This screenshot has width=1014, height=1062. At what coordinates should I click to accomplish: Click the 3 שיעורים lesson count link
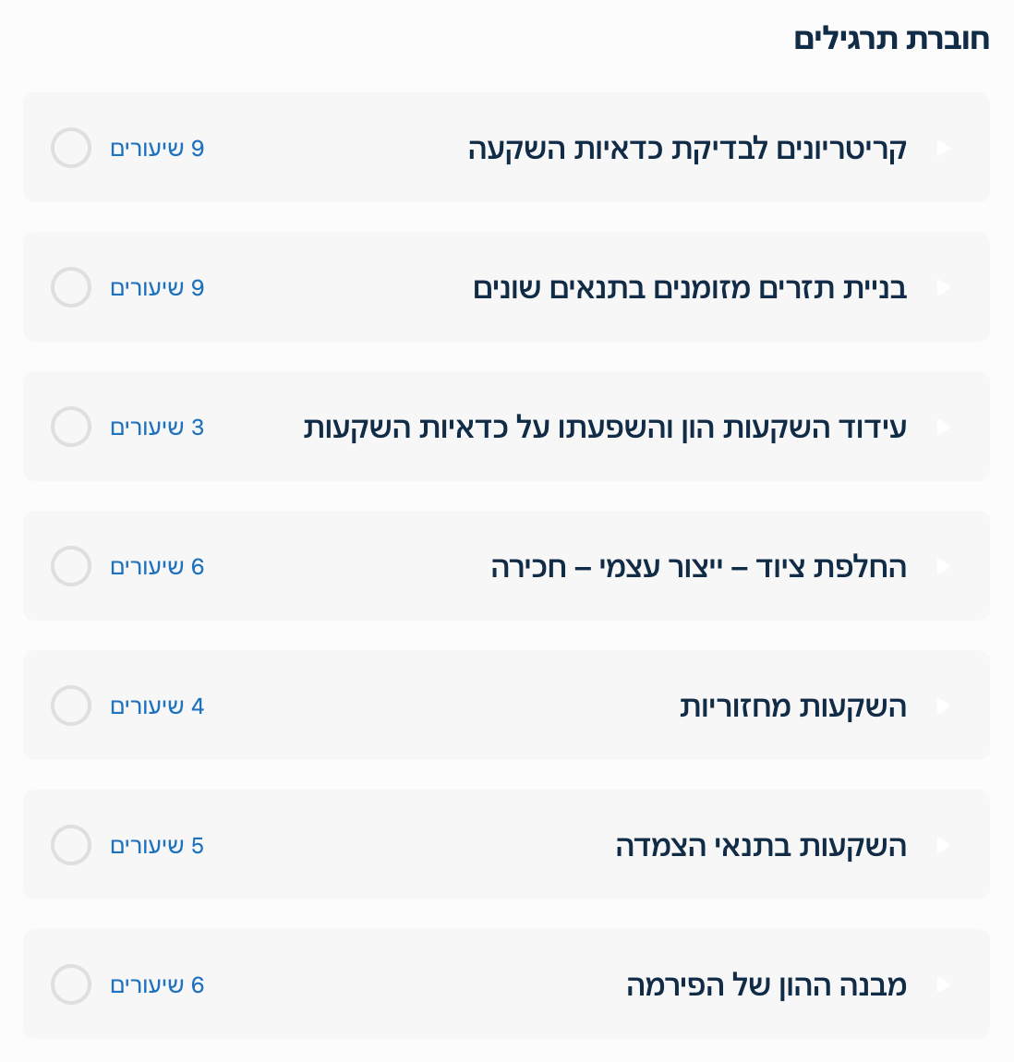click(157, 428)
